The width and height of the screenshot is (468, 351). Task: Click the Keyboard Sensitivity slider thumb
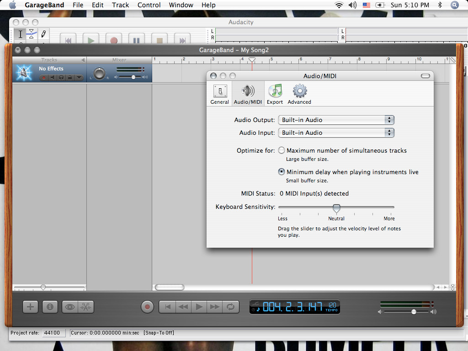(336, 208)
